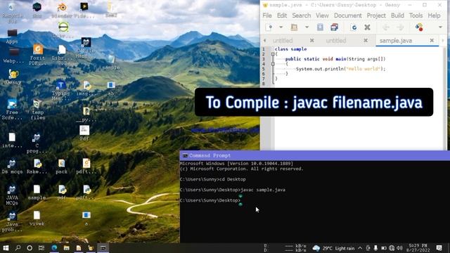Screen dimensions: 450x253
Task: Select the Blender desktop icon
Action: point(62,11)
